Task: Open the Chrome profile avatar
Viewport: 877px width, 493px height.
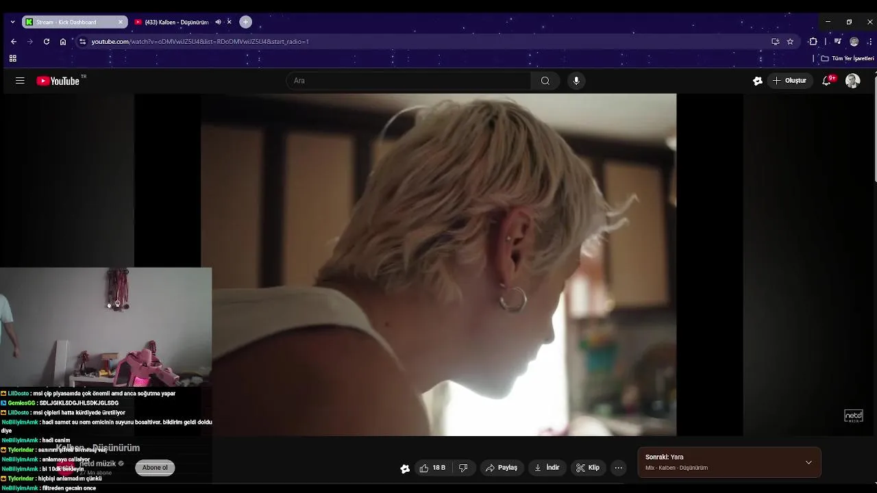Action: pos(854,42)
